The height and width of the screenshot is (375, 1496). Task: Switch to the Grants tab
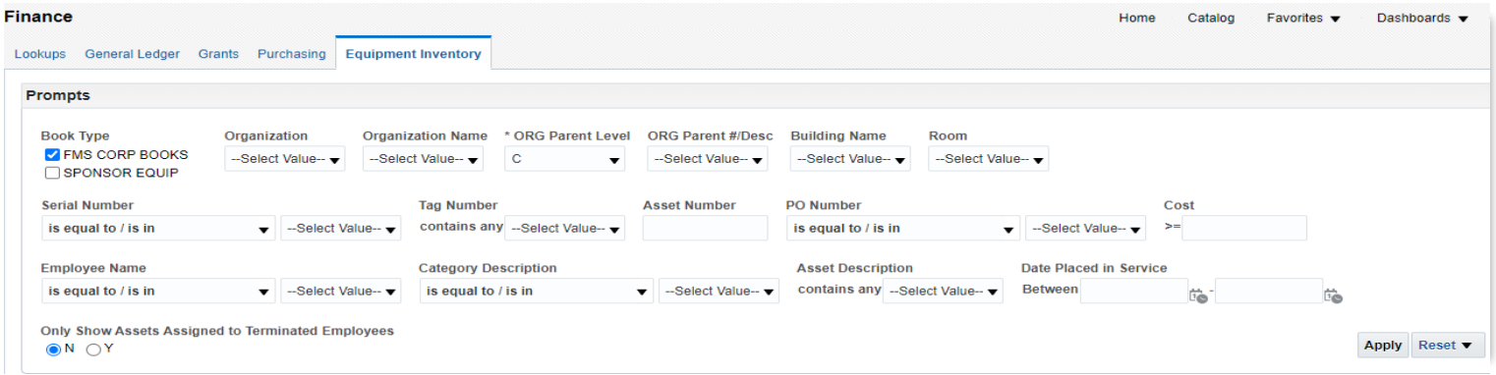pos(218,54)
